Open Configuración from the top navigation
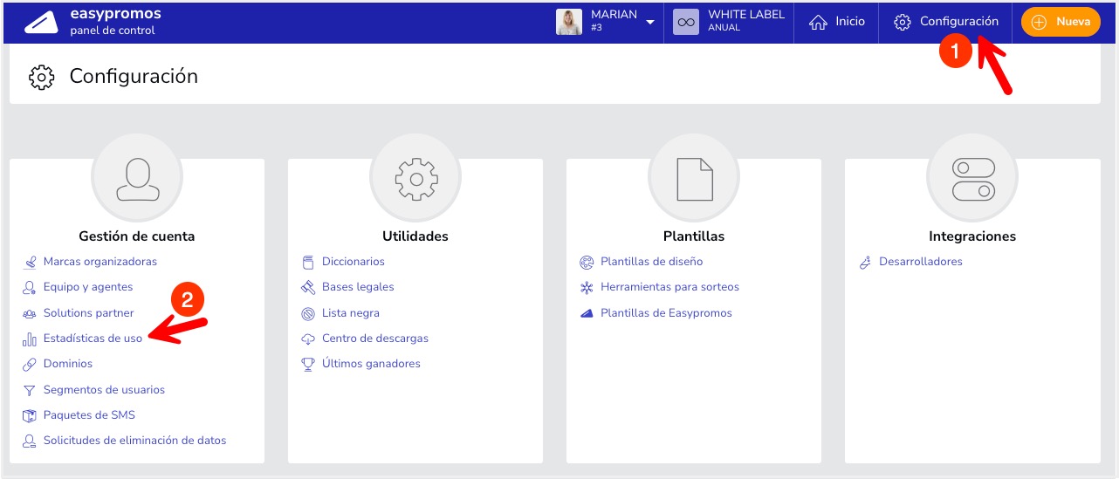1119x479 pixels. [x=959, y=22]
